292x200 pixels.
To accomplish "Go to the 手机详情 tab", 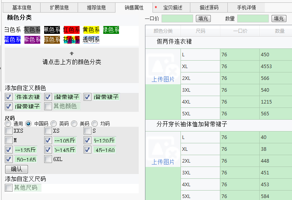I will point(246,7).
